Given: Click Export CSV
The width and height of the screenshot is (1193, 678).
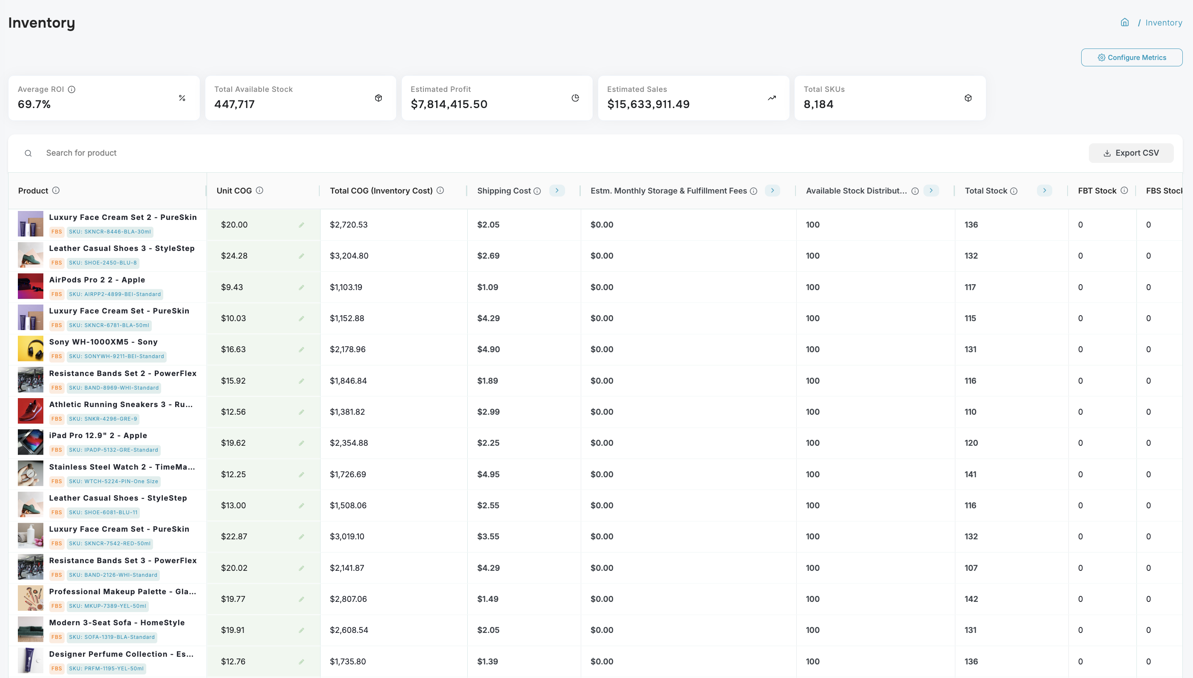Looking at the screenshot, I should (1131, 153).
